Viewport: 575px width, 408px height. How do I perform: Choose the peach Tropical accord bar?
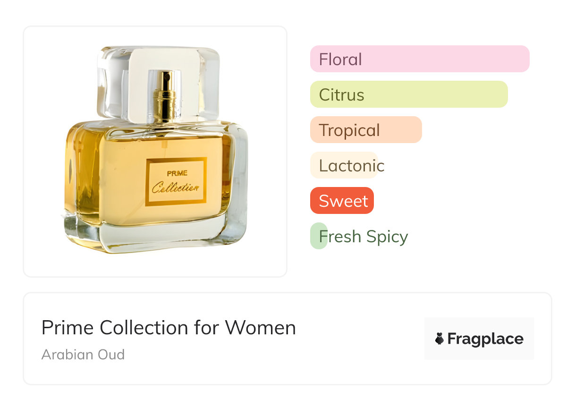point(366,130)
